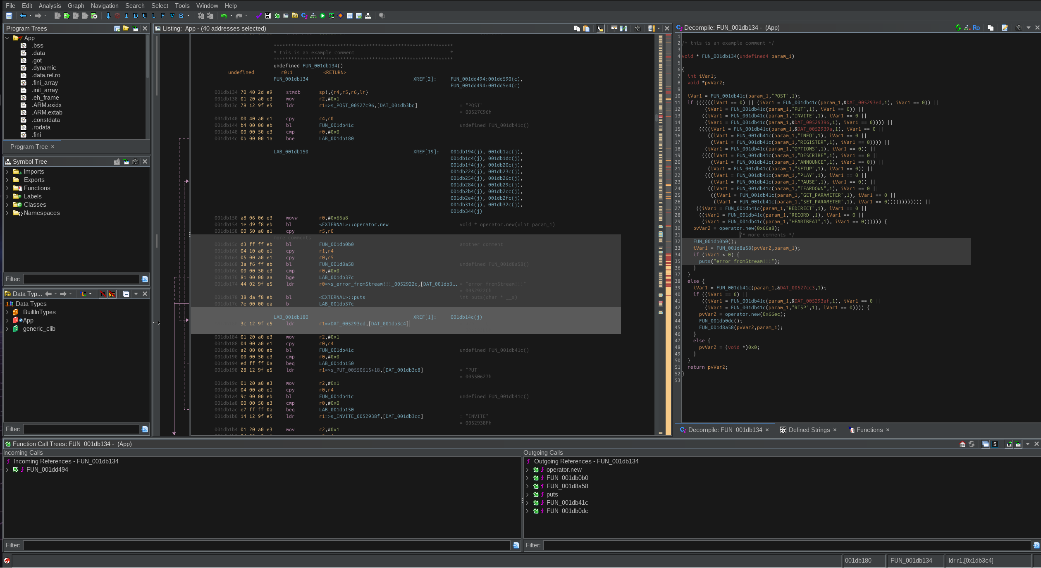The width and height of the screenshot is (1041, 568).
Task: Expand BuiltInTypes in Data Types
Action: pyautogui.click(x=7, y=312)
